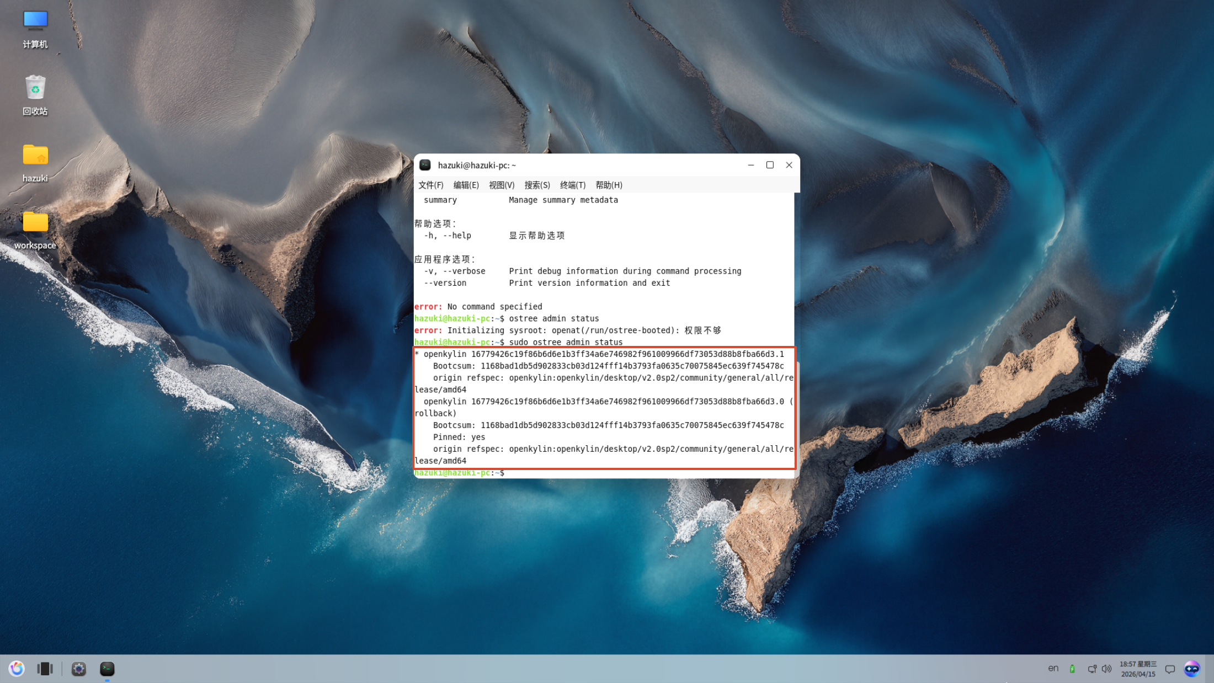1214x683 pixels.
Task: Switch the en input method indicator
Action: click(x=1053, y=669)
